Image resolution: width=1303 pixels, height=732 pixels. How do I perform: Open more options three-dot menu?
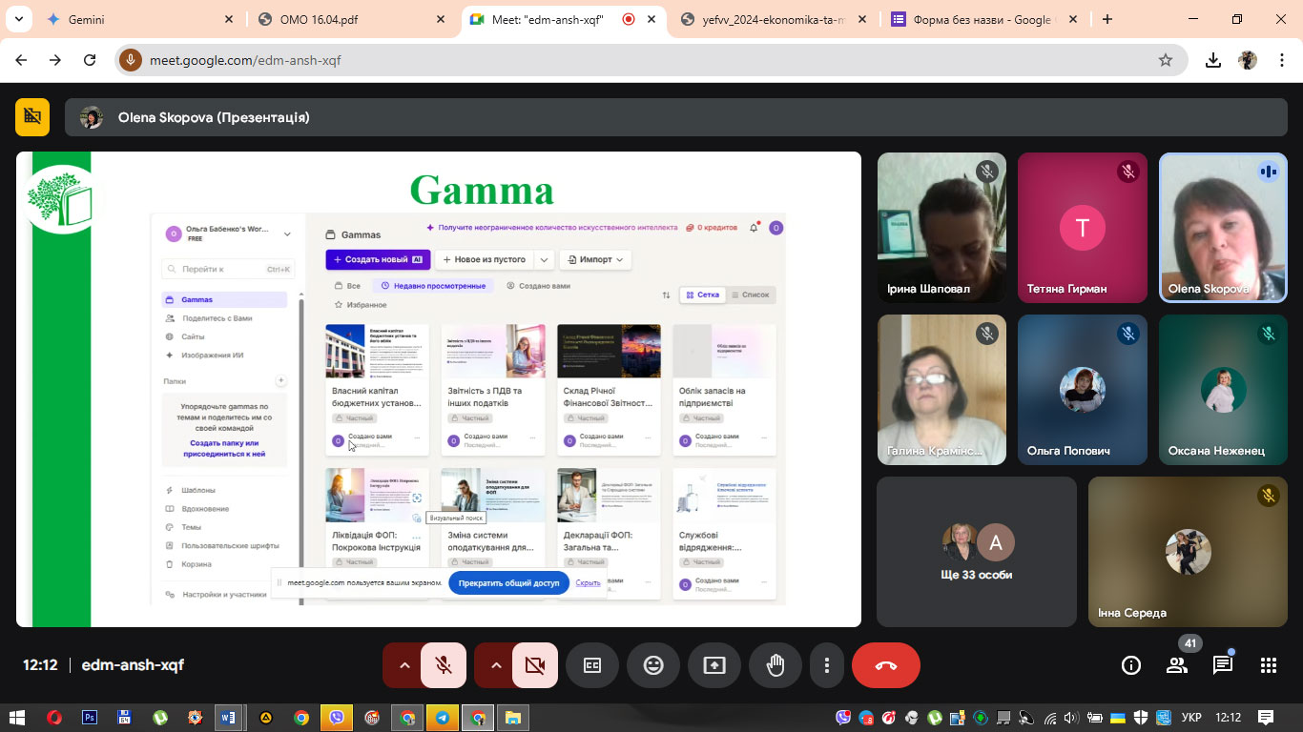[x=827, y=665]
